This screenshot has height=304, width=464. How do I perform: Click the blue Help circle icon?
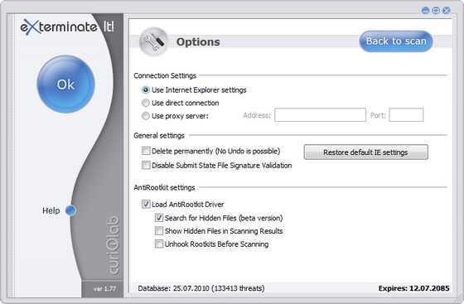coord(70,210)
